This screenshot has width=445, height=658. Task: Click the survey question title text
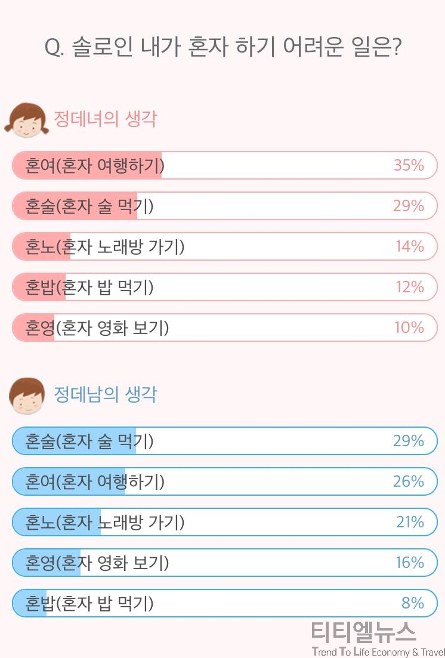coord(223,47)
